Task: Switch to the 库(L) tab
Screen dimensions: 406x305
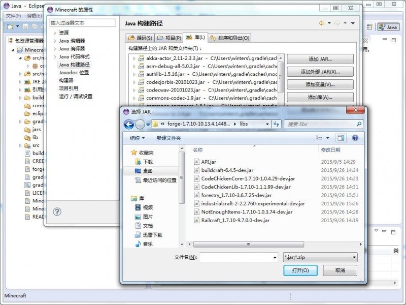Action: click(195, 37)
